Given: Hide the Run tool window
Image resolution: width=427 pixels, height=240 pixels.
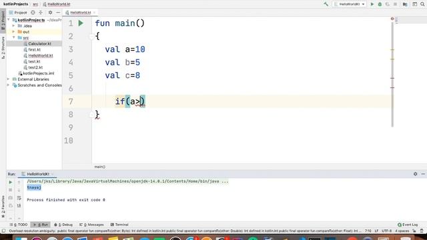Looking at the screenshot, I should click(x=423, y=174).
